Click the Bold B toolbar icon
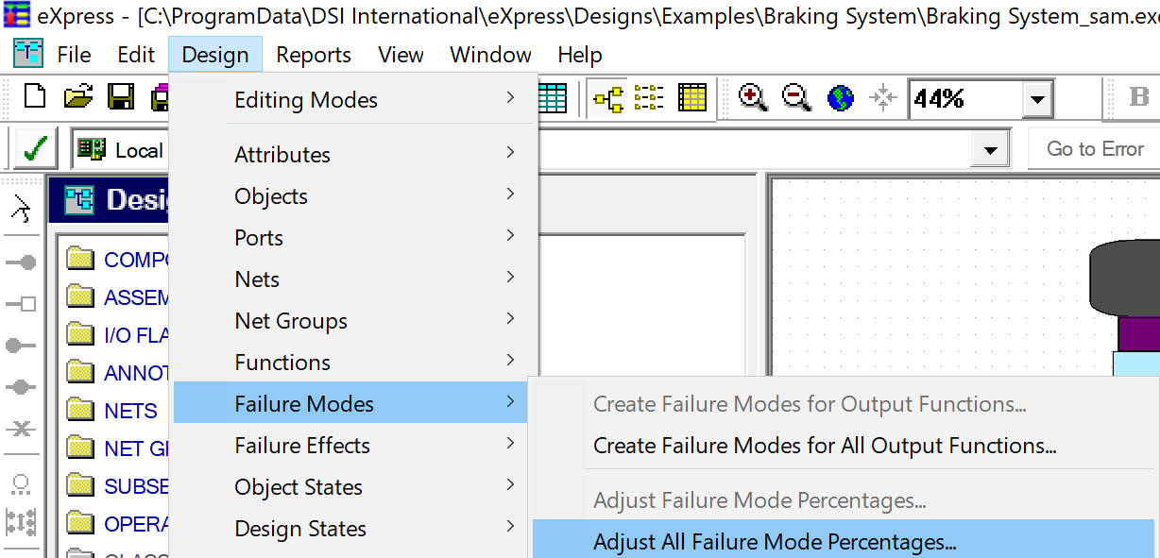Screen dimensions: 1160x558 [1139, 97]
